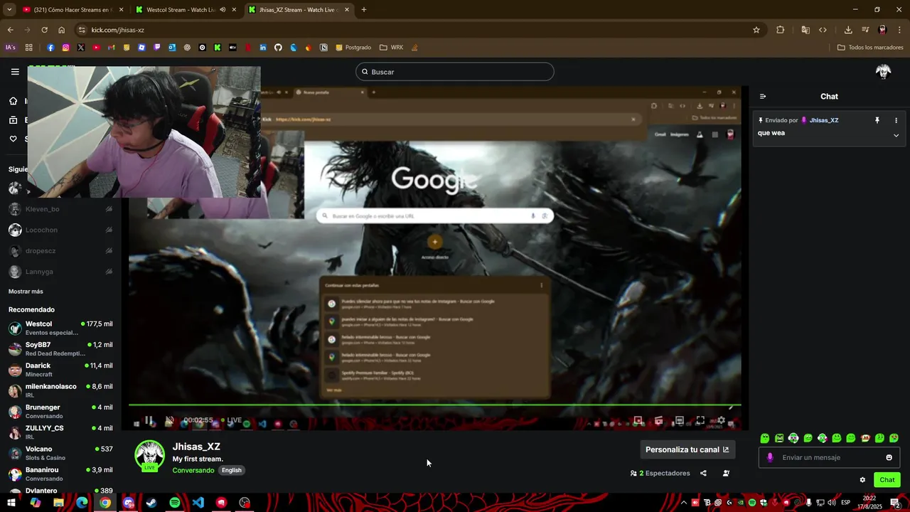This screenshot has height=512, width=910.
Task: Click Personaliza tu canal button
Action: pyautogui.click(x=687, y=449)
